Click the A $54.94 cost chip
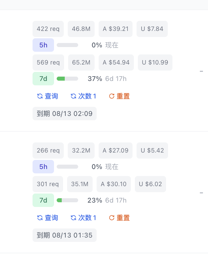This screenshot has height=254, width=208. click(116, 62)
